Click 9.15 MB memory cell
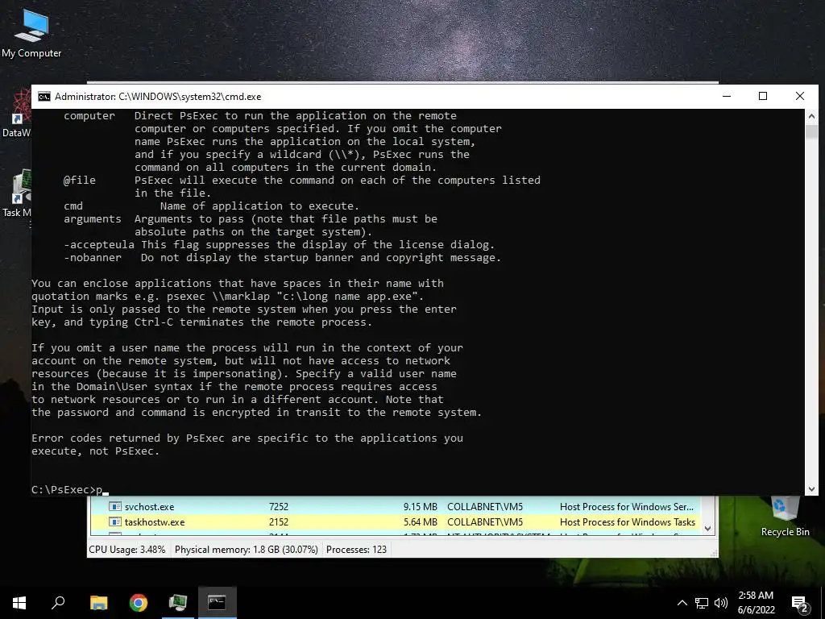This screenshot has height=619, width=825. click(x=421, y=507)
